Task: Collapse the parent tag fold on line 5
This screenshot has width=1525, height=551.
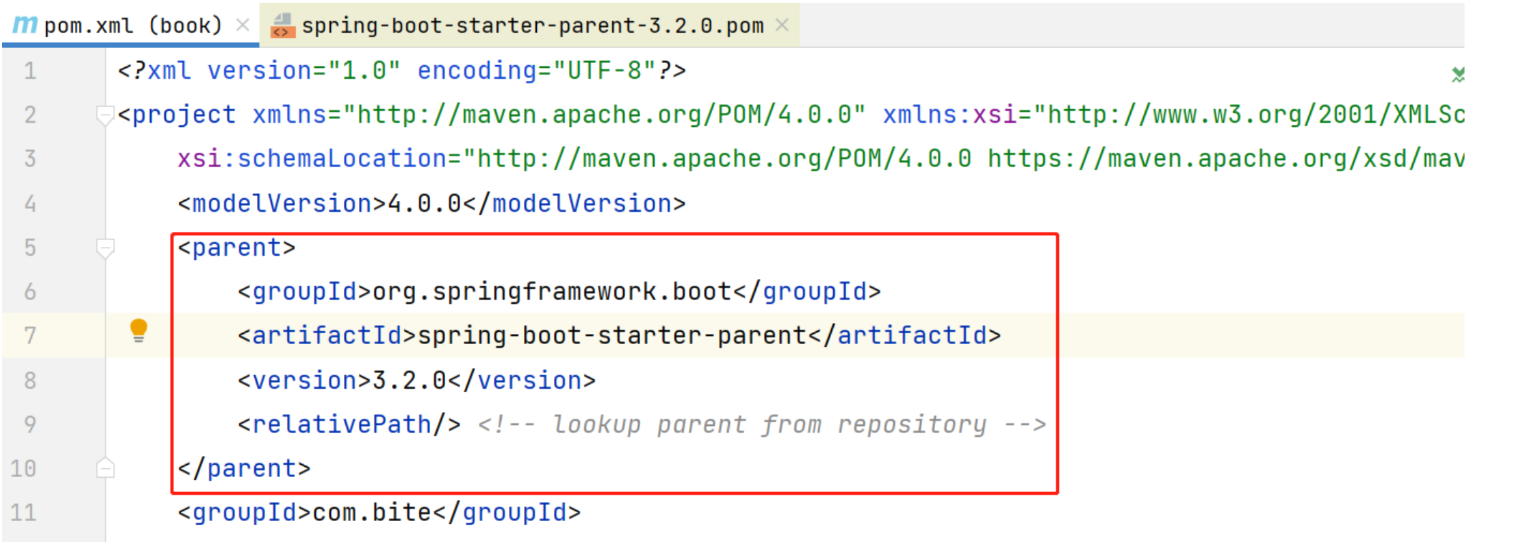Action: [x=105, y=249]
